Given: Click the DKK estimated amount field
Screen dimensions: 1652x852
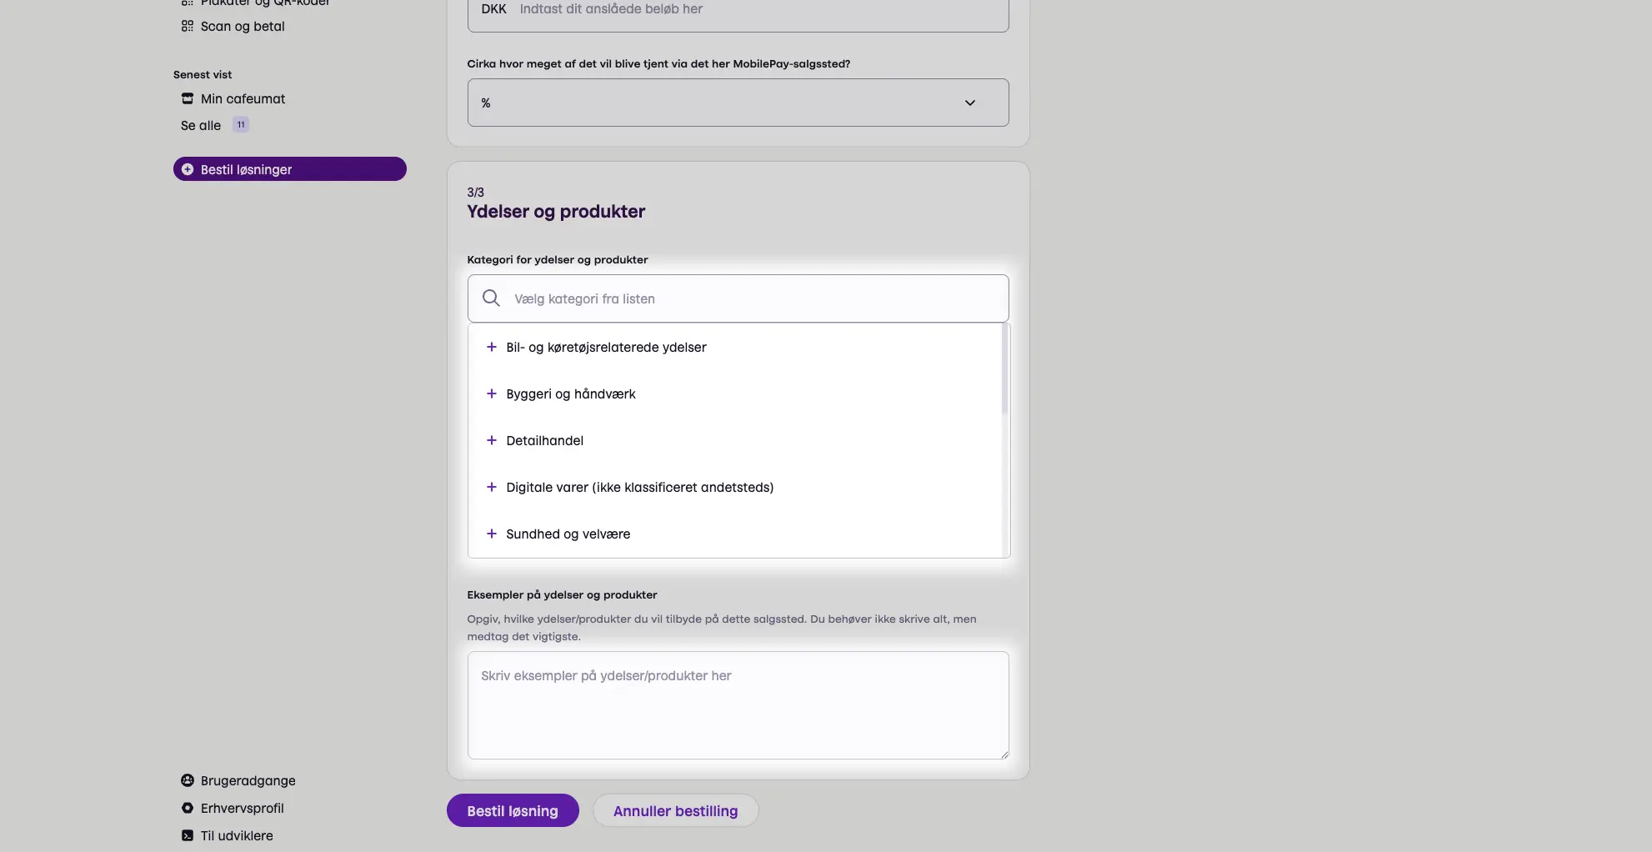Looking at the screenshot, I should [750, 10].
